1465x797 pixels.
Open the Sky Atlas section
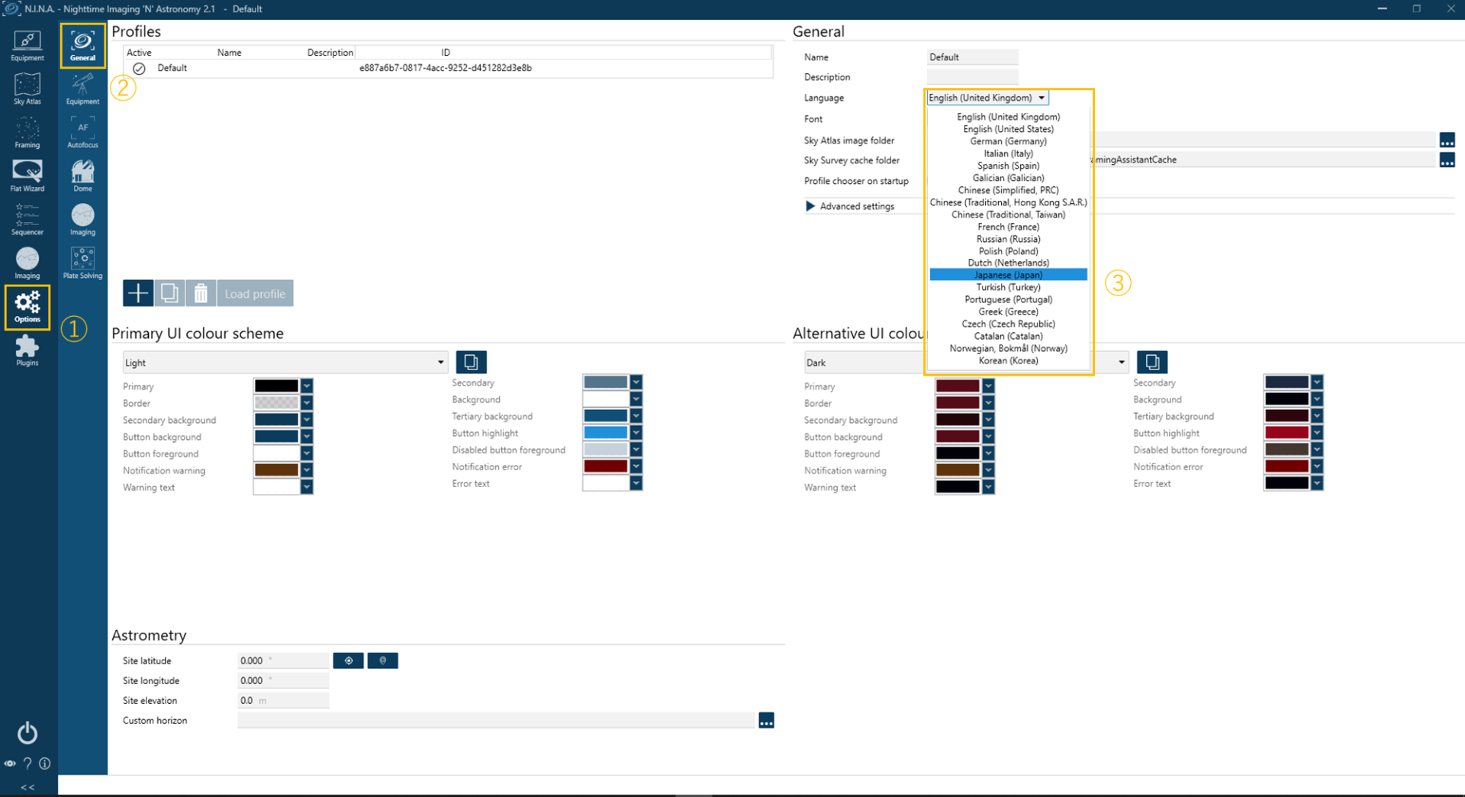click(27, 89)
